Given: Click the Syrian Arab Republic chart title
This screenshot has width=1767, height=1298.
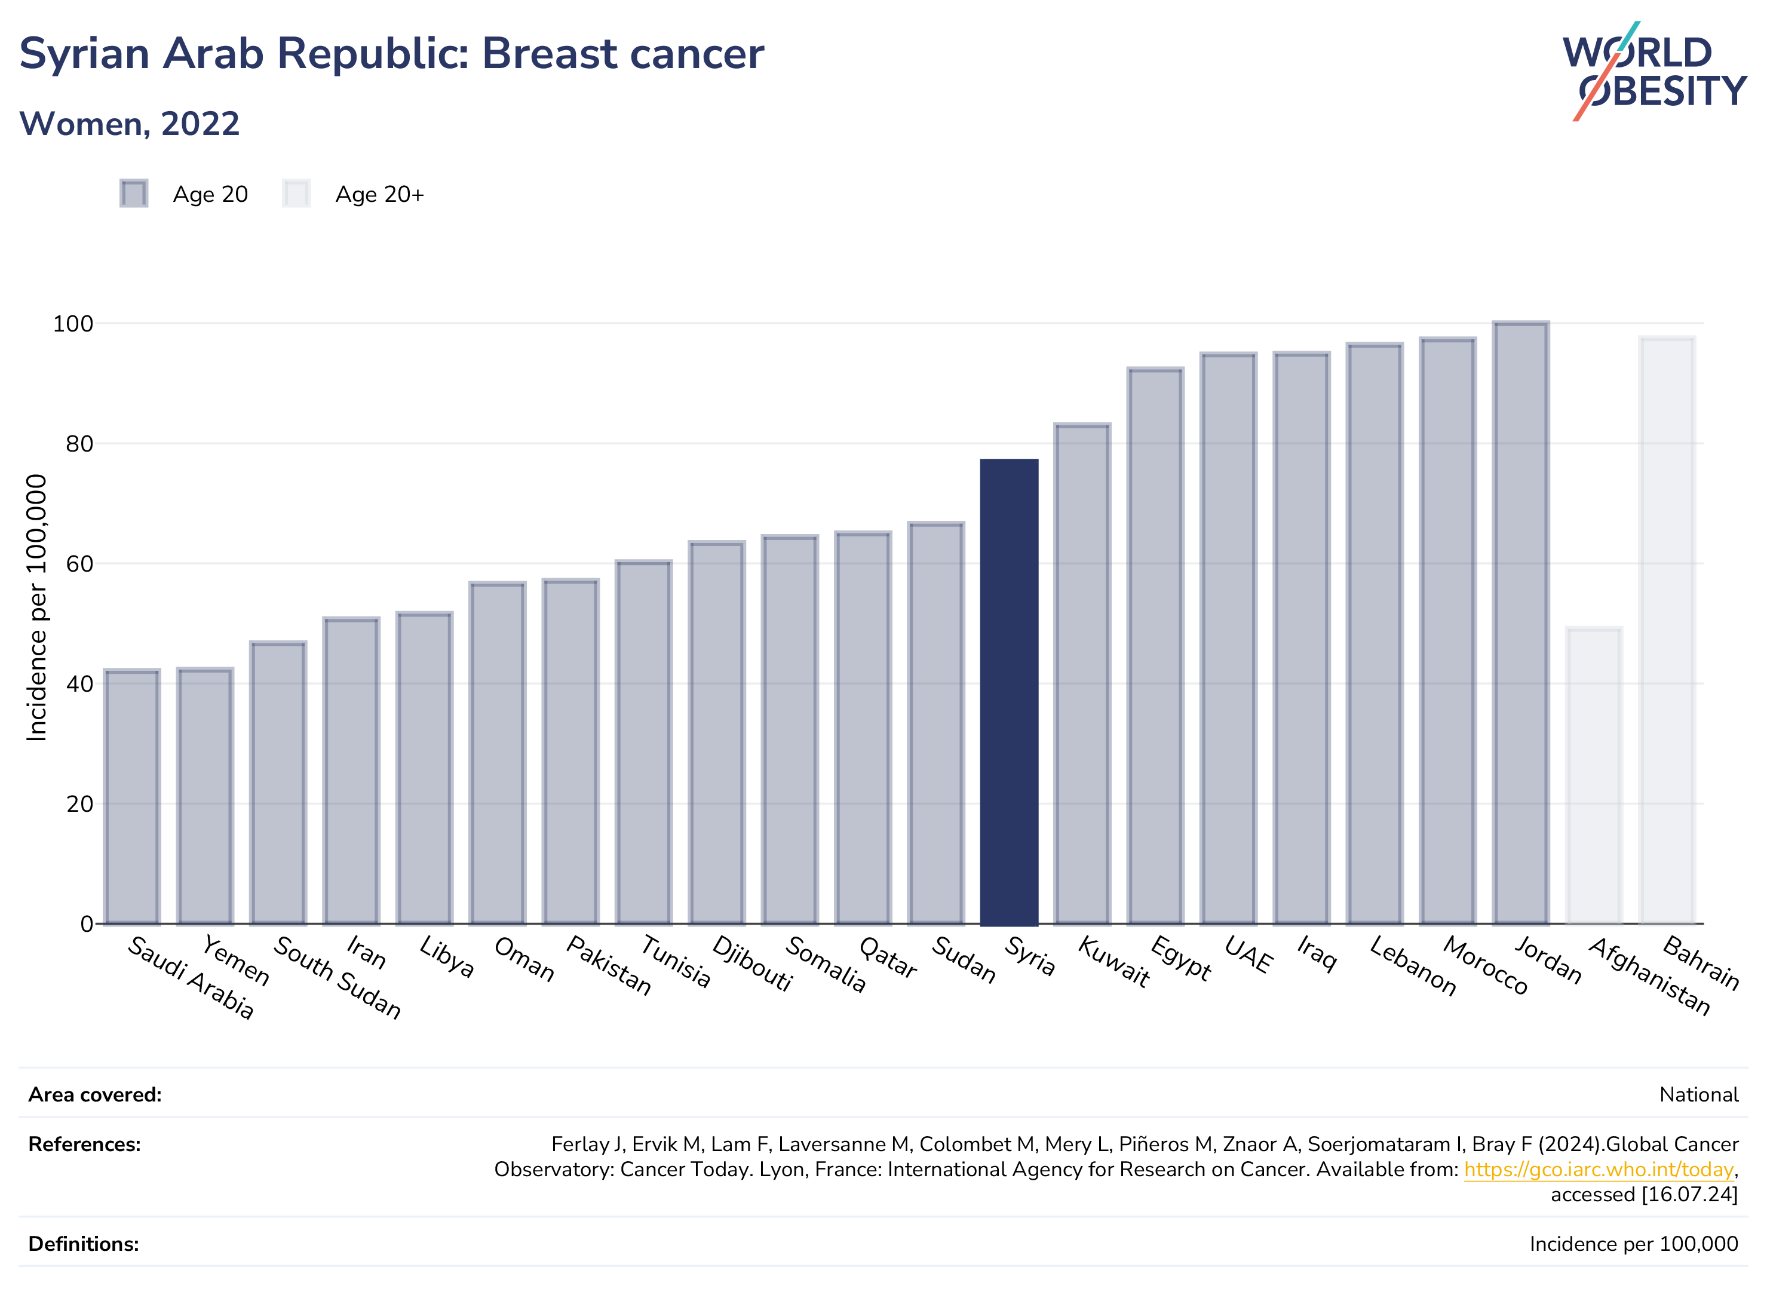Looking at the screenshot, I should (391, 53).
